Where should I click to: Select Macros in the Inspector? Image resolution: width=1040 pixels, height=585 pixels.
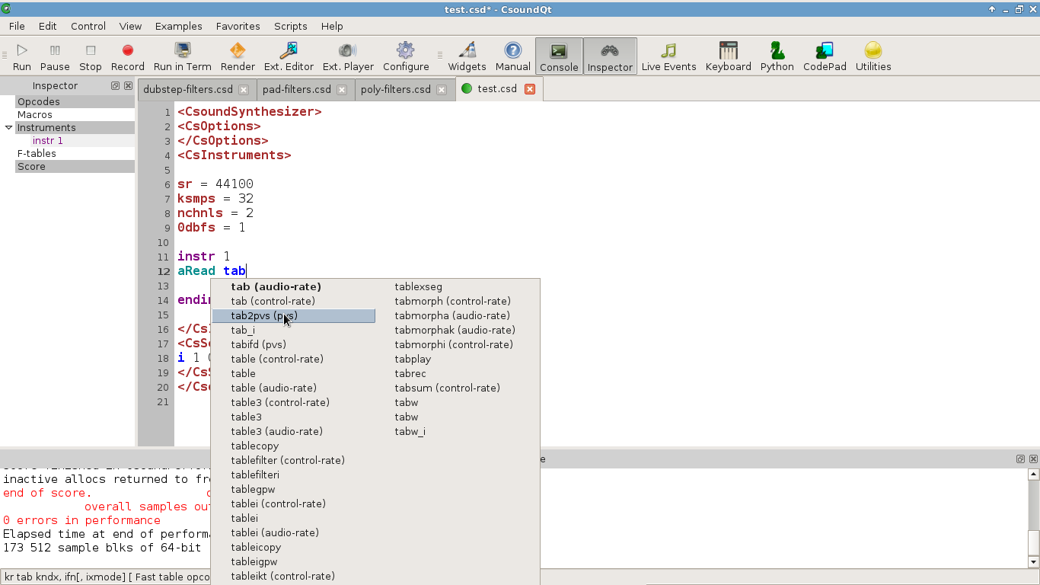pos(75,114)
